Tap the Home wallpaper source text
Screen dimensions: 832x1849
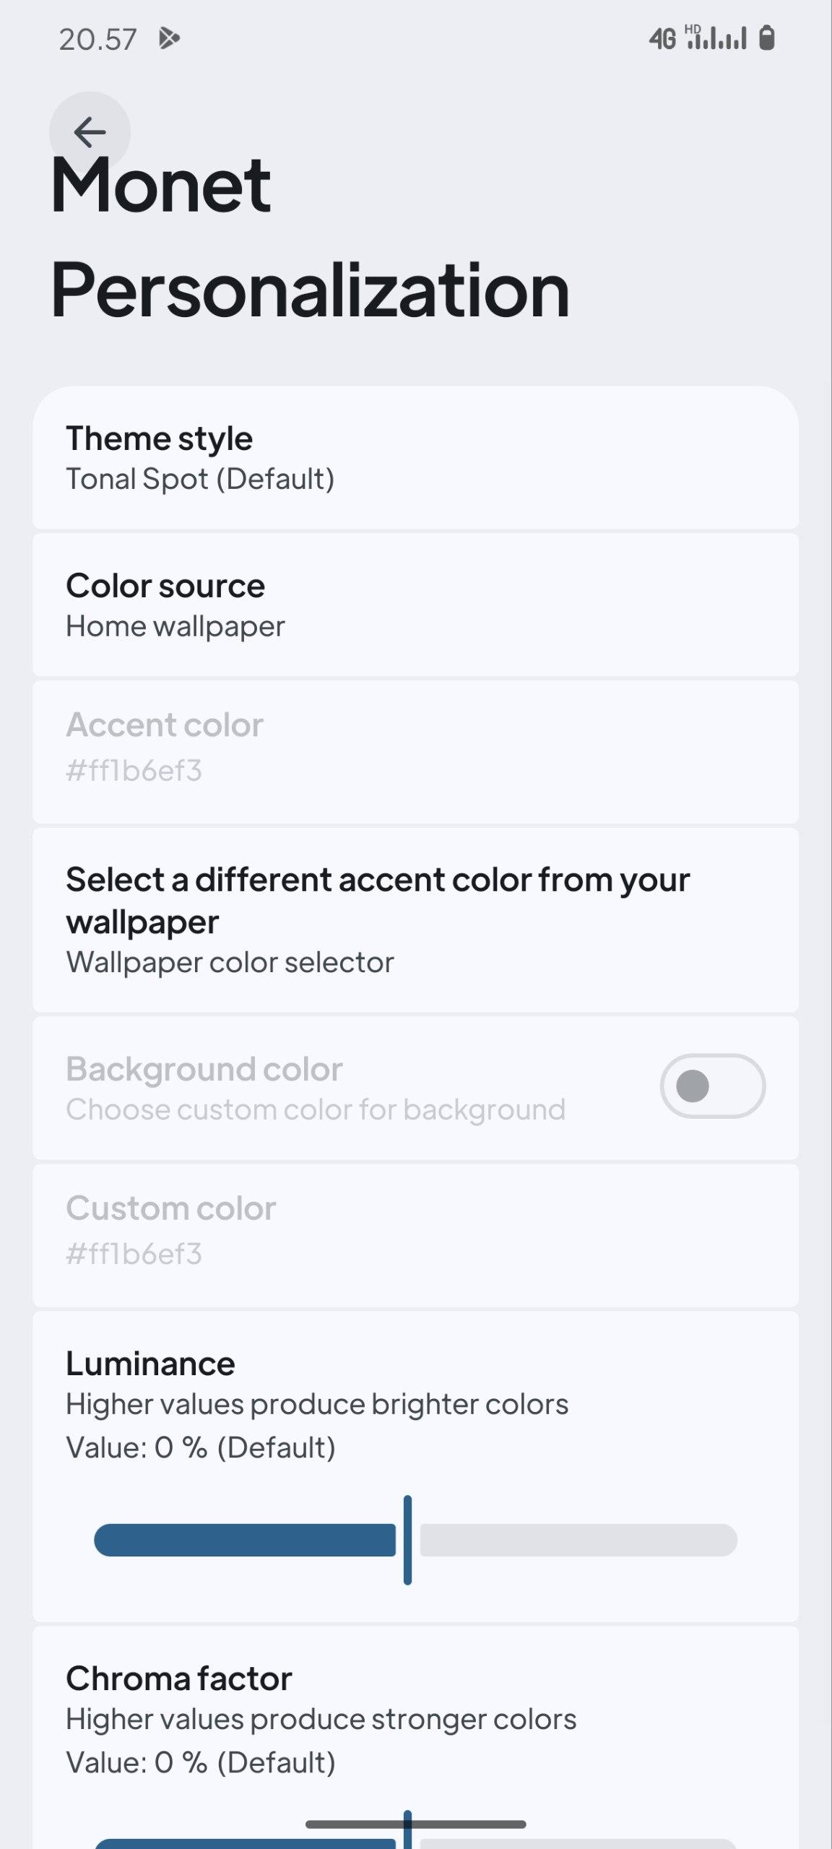(175, 626)
